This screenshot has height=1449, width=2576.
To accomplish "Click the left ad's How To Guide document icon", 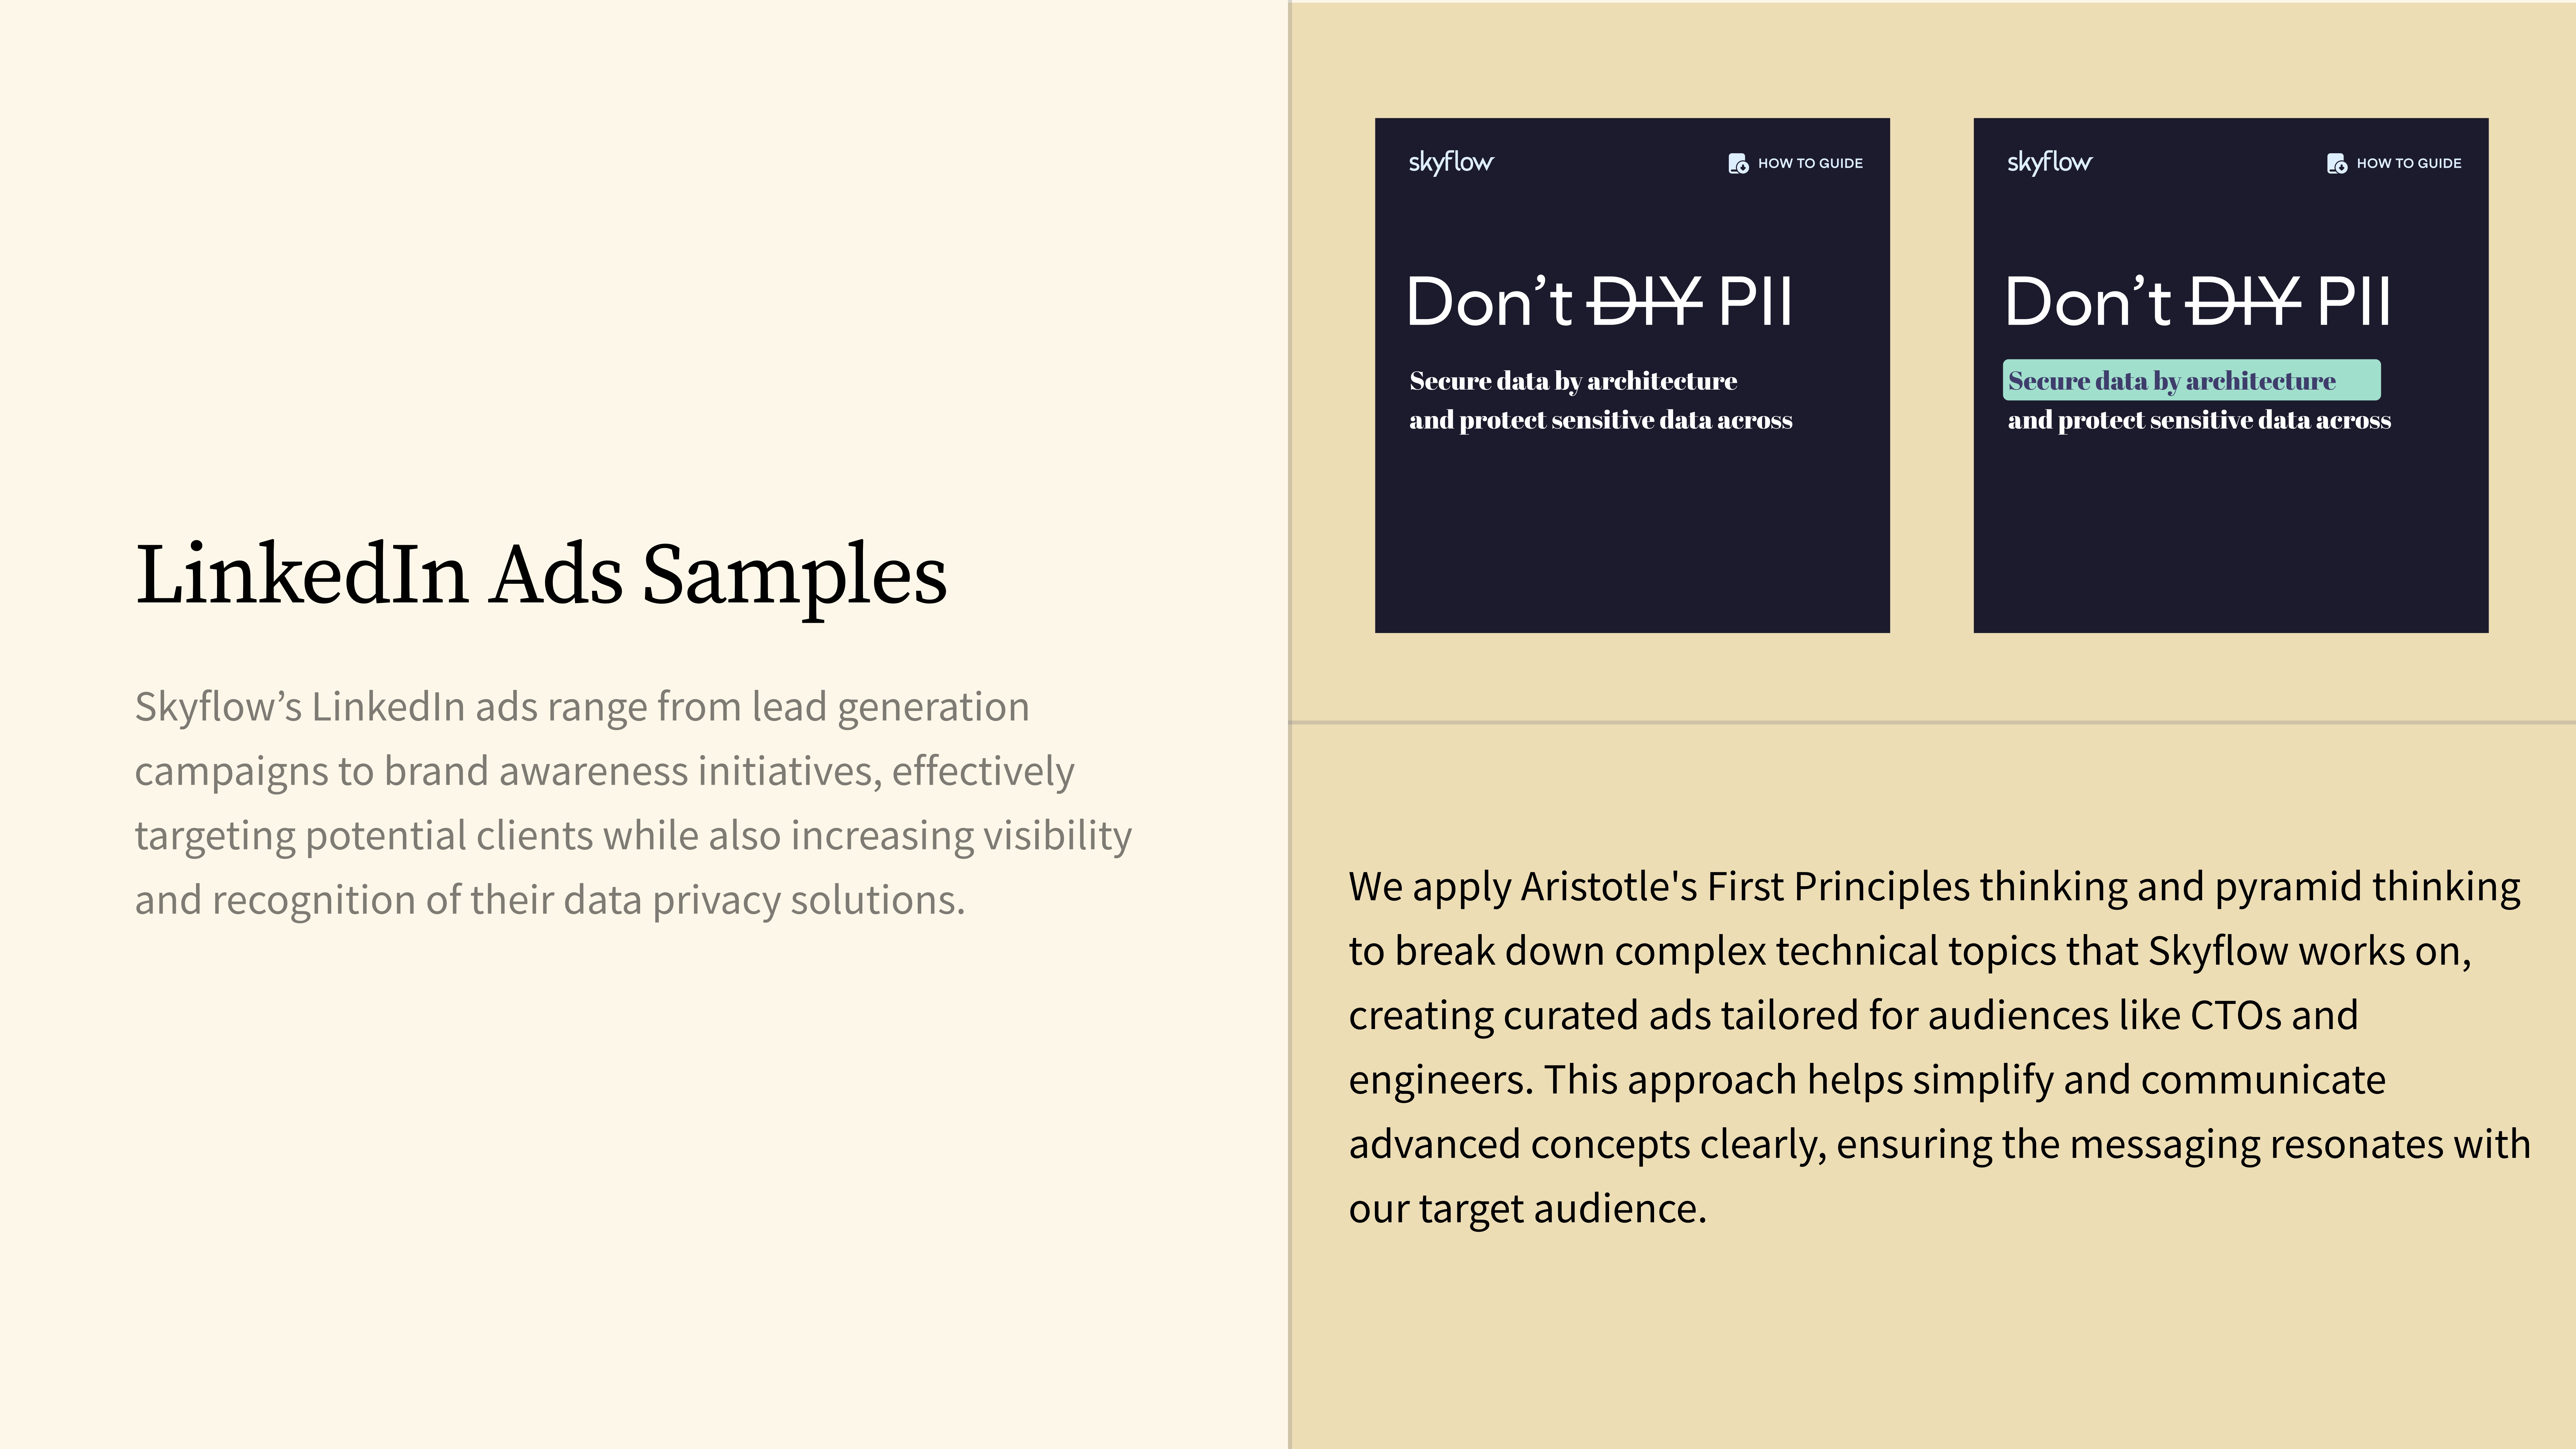I will 1738,163.
